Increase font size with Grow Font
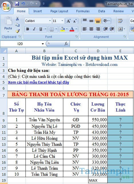 (68, 21)
